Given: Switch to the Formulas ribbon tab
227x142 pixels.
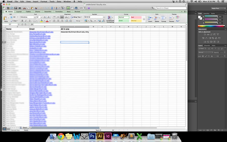Looking at the screenshot, I should tap(59, 12).
